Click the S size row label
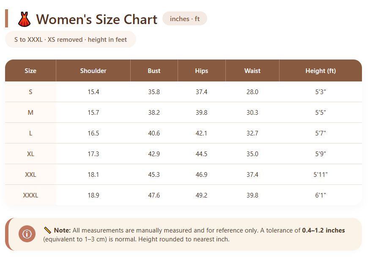Image resolution: width=370 pixels, height=257 pixels. pos(30,92)
